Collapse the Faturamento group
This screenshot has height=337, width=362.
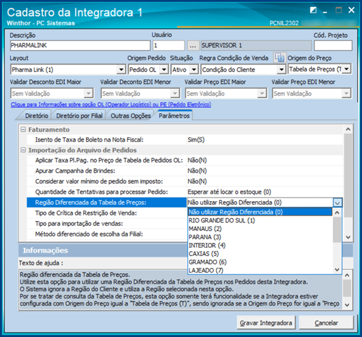(23, 130)
